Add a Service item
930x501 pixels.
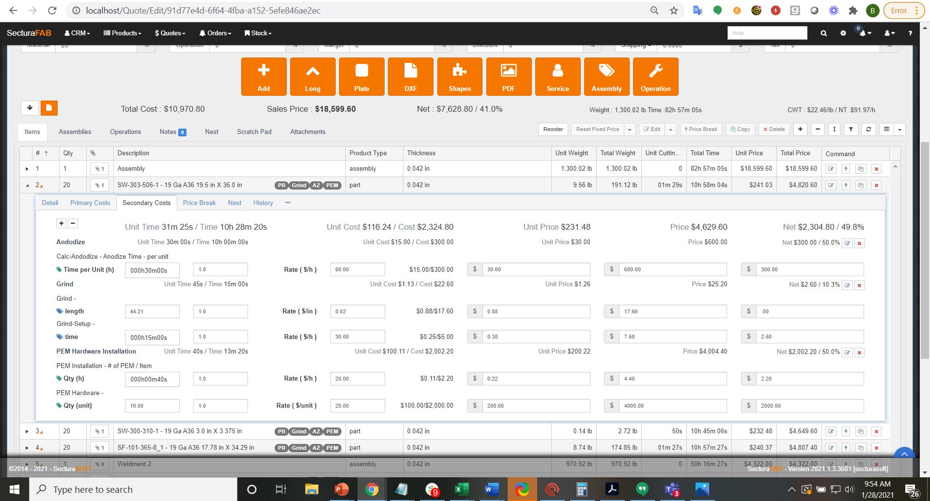pyautogui.click(x=558, y=76)
